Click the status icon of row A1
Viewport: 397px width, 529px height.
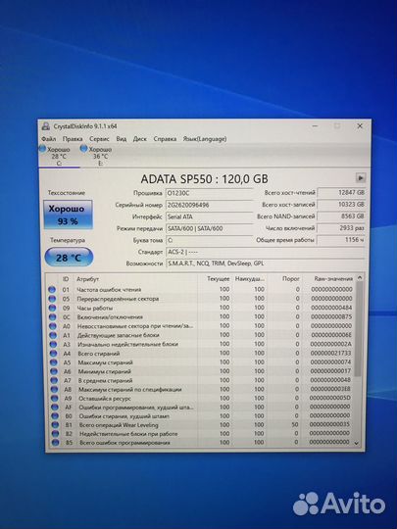pos(53,335)
